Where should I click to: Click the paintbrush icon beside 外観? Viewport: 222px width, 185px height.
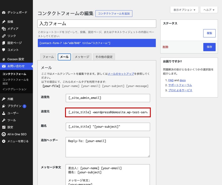tap(4, 99)
